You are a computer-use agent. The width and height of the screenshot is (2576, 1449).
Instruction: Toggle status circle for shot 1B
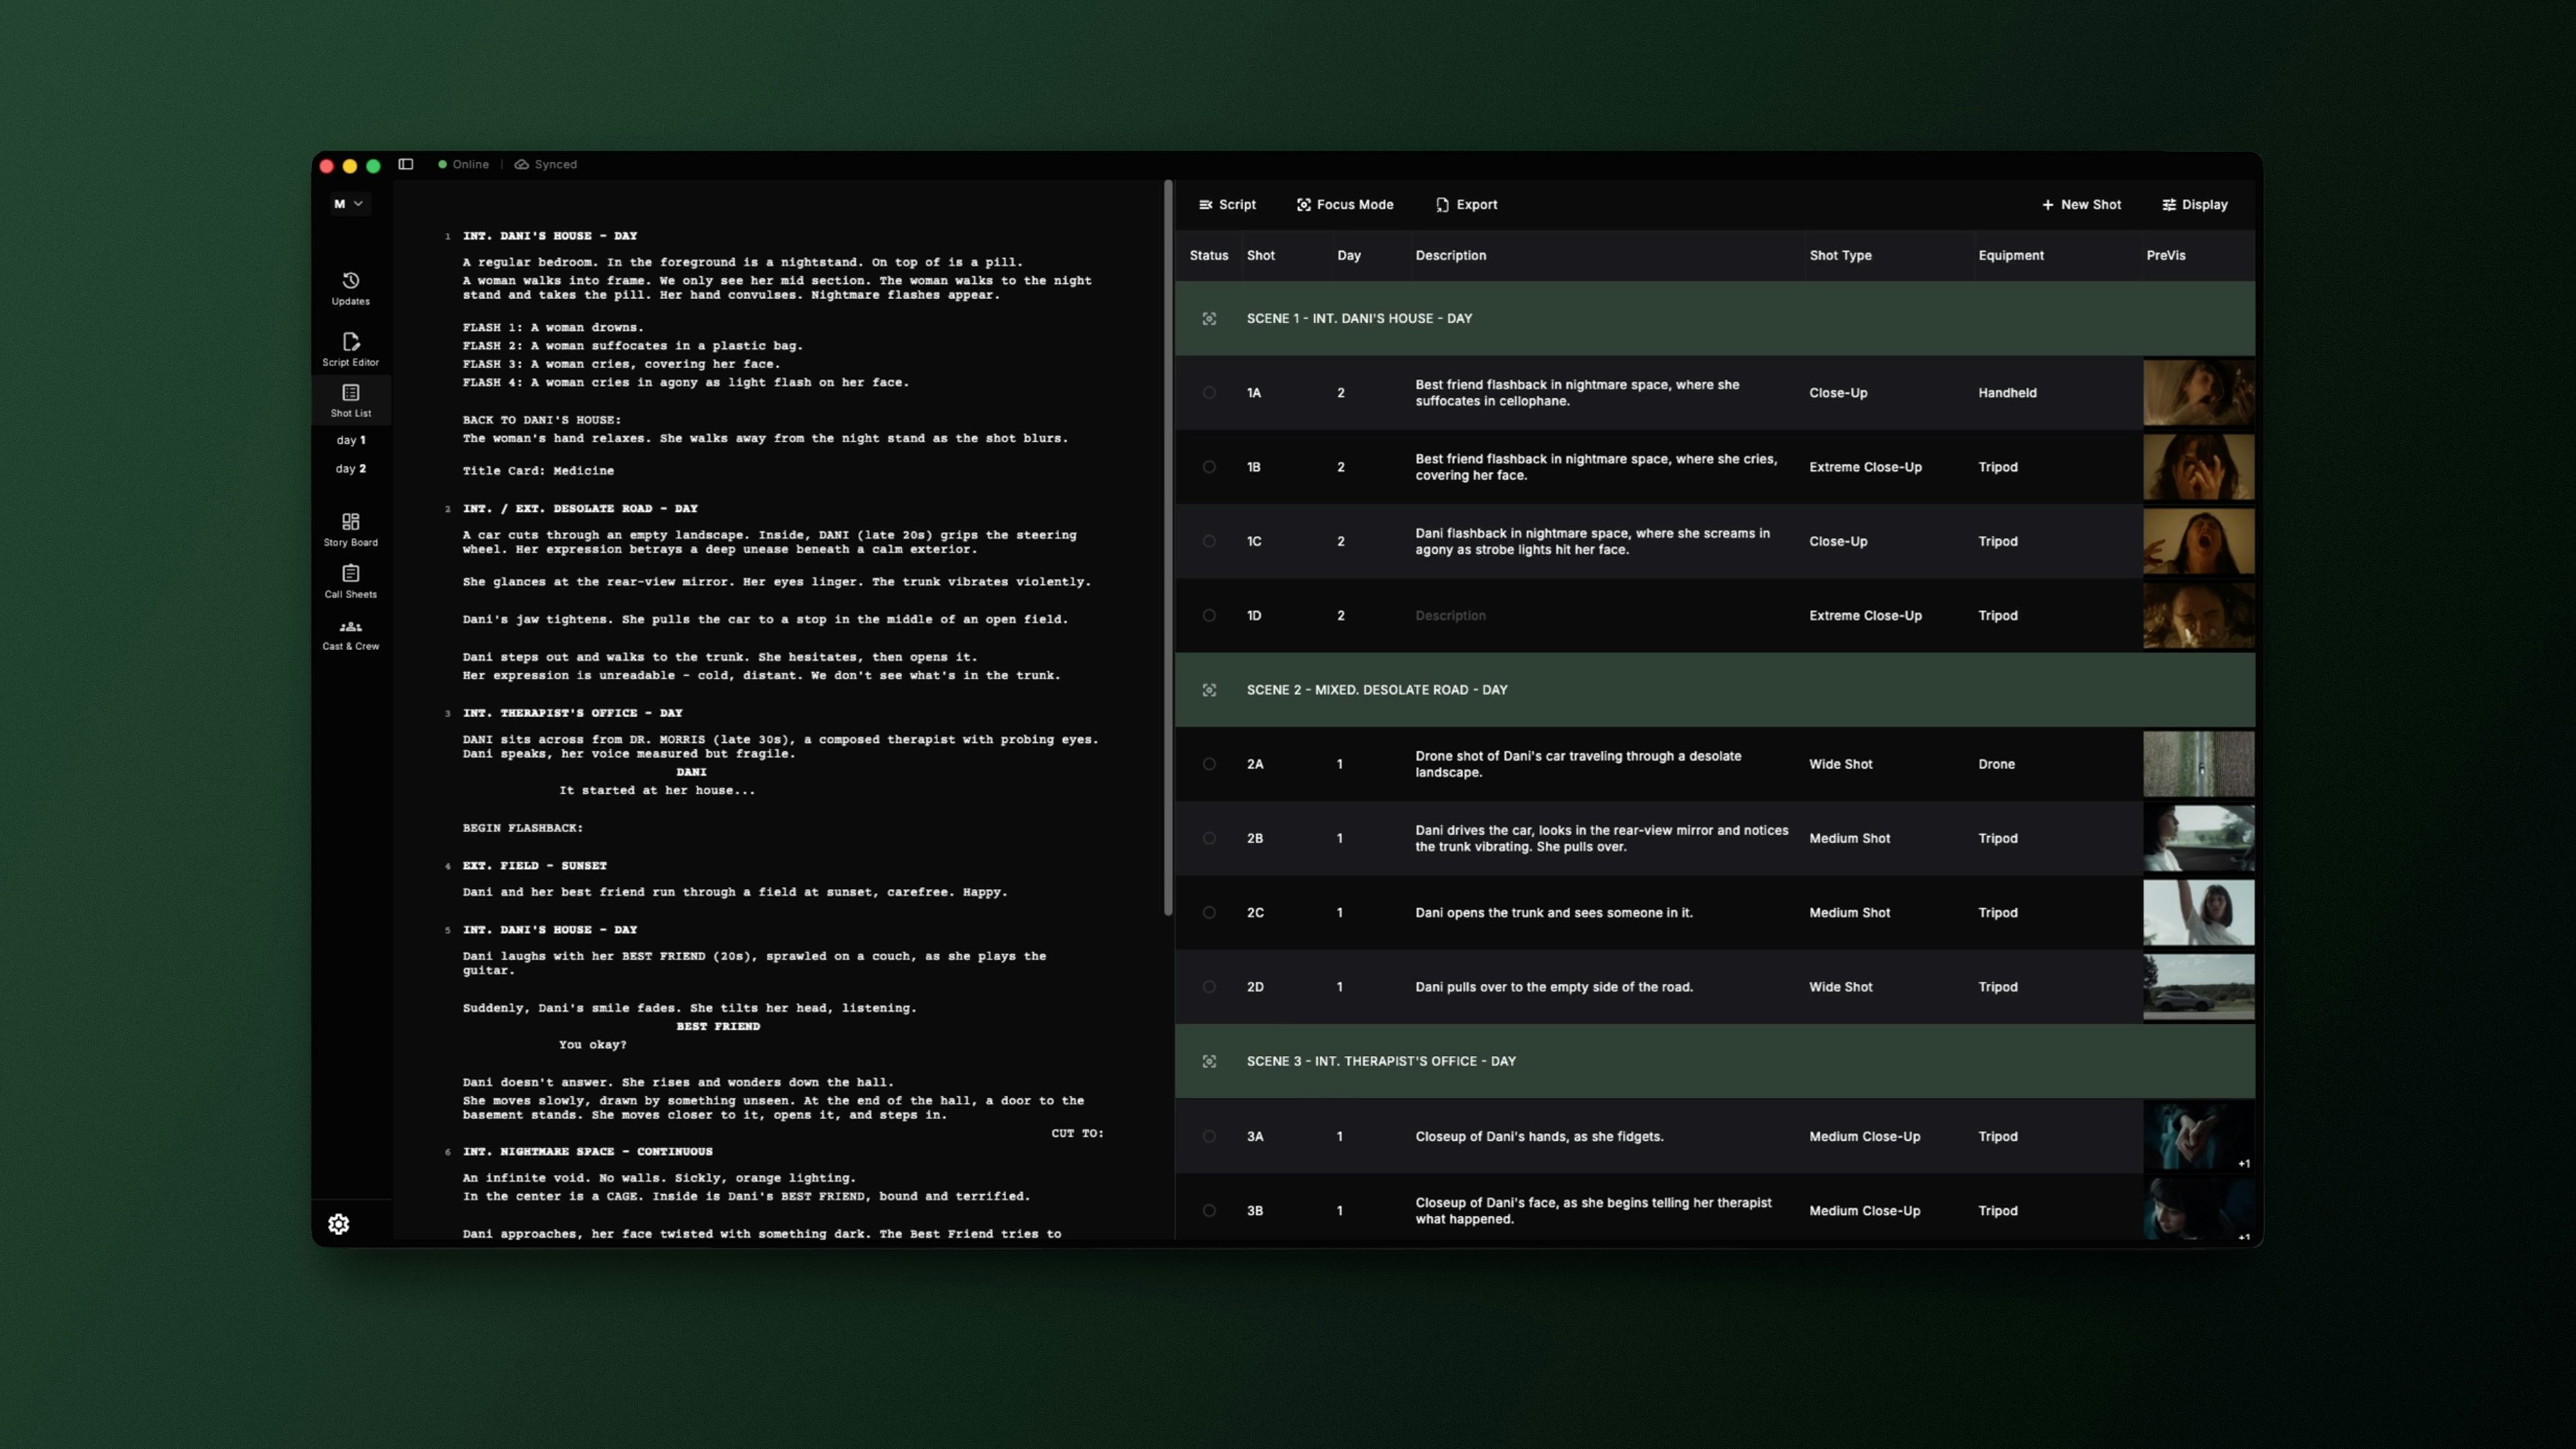1209,467
